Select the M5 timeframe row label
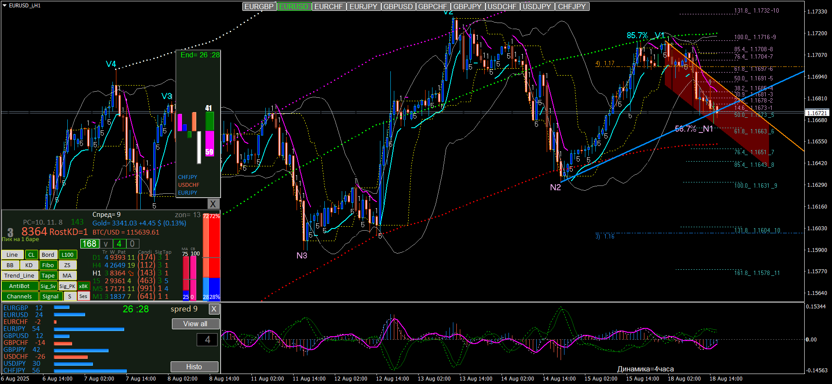Image resolution: width=832 pixels, height=384 pixels. click(98, 289)
